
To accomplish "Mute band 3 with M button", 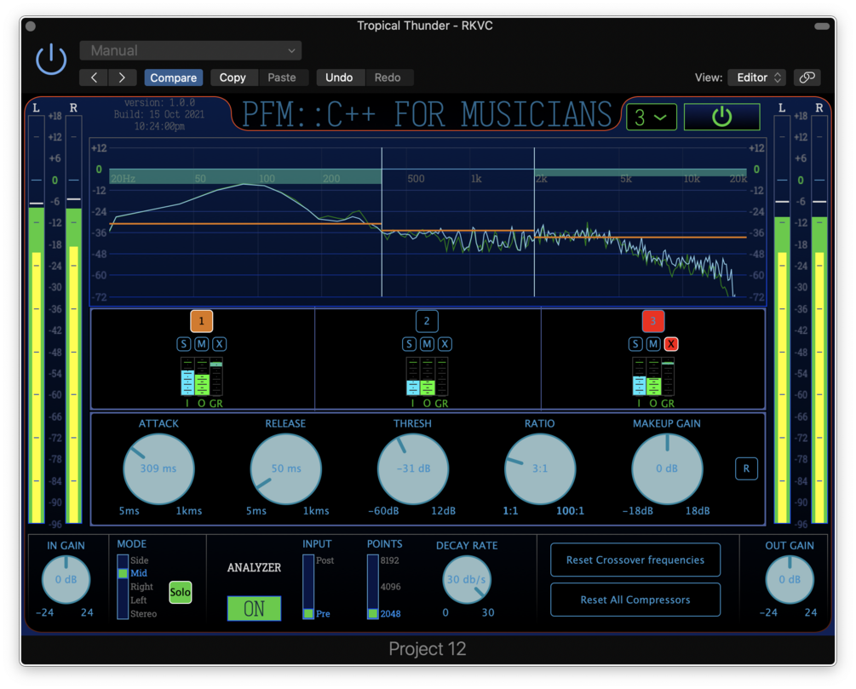I will pyautogui.click(x=653, y=344).
